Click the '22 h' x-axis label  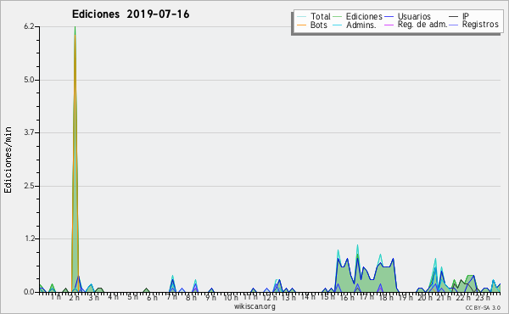(x=463, y=298)
